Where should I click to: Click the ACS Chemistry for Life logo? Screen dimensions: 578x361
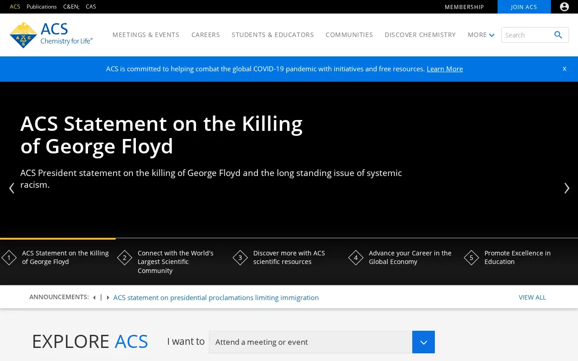tap(51, 35)
